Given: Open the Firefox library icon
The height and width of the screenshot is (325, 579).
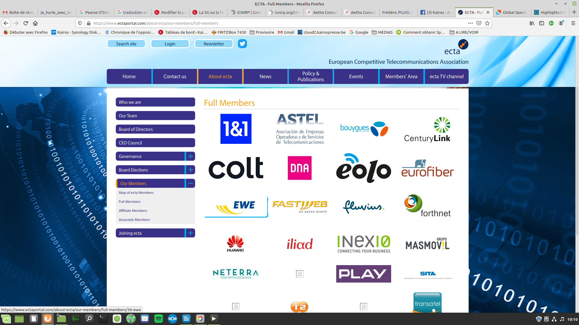Looking at the screenshot, I should 532,23.
